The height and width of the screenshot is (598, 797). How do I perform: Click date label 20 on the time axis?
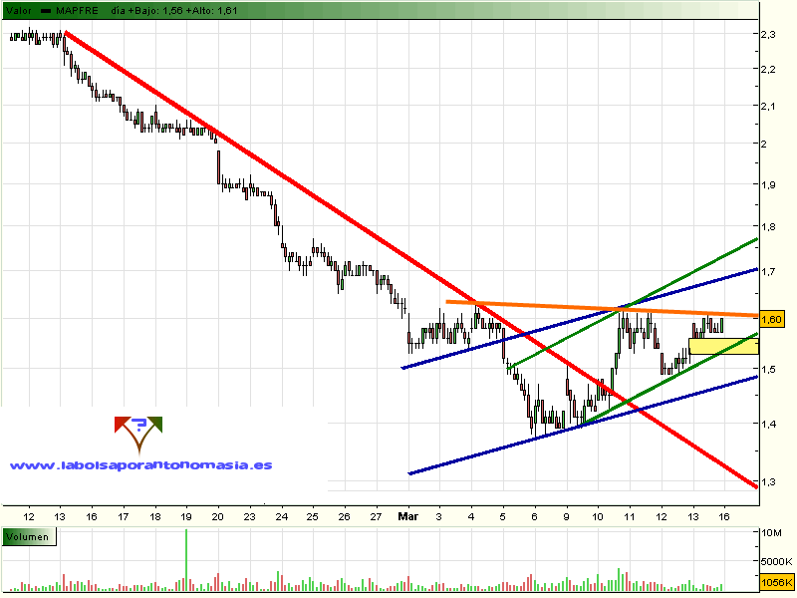[x=217, y=516]
